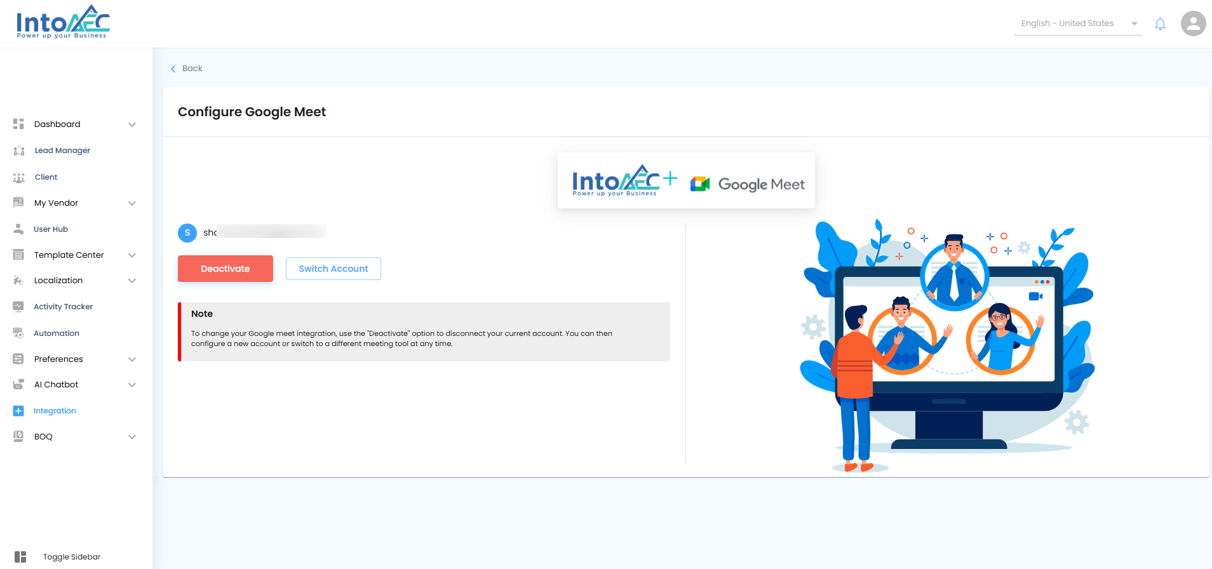Click the video meeting illustration image
1212x569 pixels.
948,345
